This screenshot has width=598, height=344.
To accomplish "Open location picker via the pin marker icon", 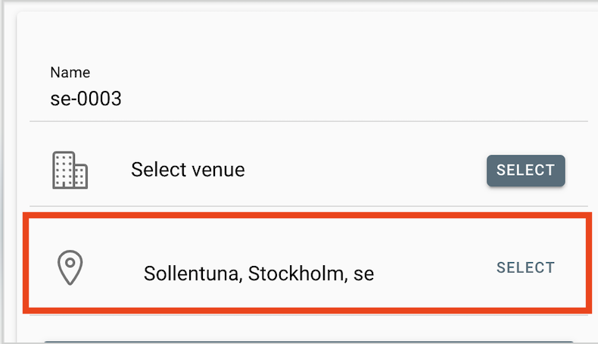I will pyautogui.click(x=70, y=267).
